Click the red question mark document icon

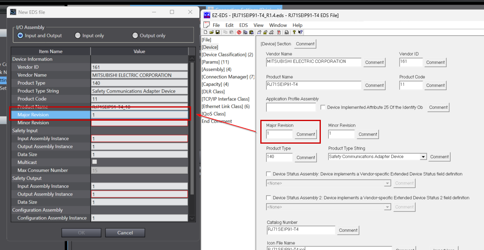click(279, 32)
